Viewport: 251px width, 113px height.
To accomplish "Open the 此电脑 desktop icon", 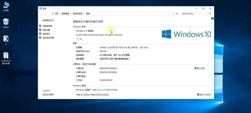I will coord(6,6).
